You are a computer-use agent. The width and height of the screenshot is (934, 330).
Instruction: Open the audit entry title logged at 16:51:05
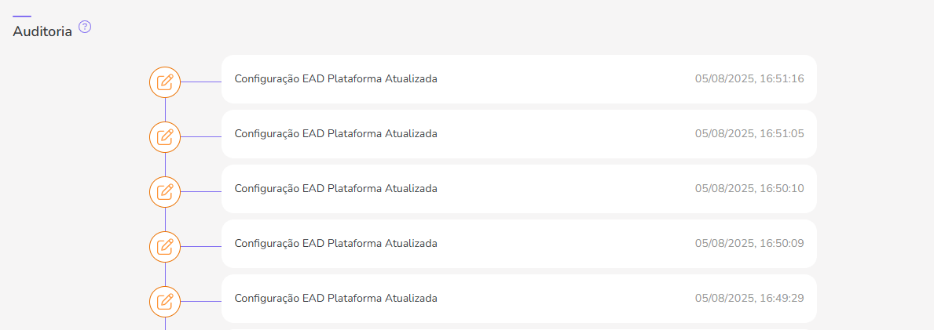click(335, 133)
